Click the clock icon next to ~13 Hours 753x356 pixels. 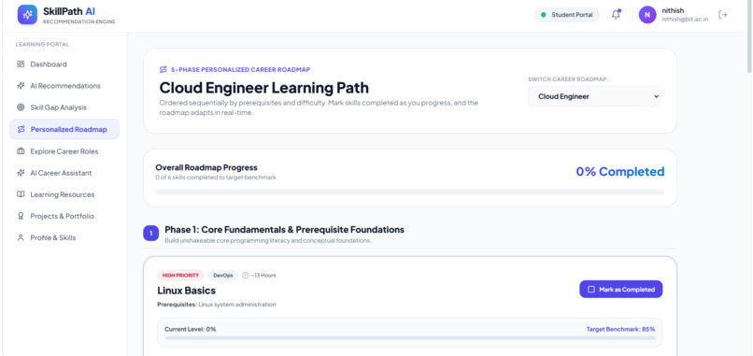246,276
